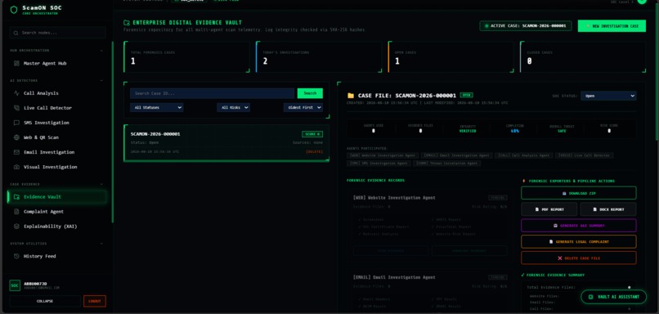Click the Score 0 badge on case card
The image size is (659, 314).
point(312,134)
